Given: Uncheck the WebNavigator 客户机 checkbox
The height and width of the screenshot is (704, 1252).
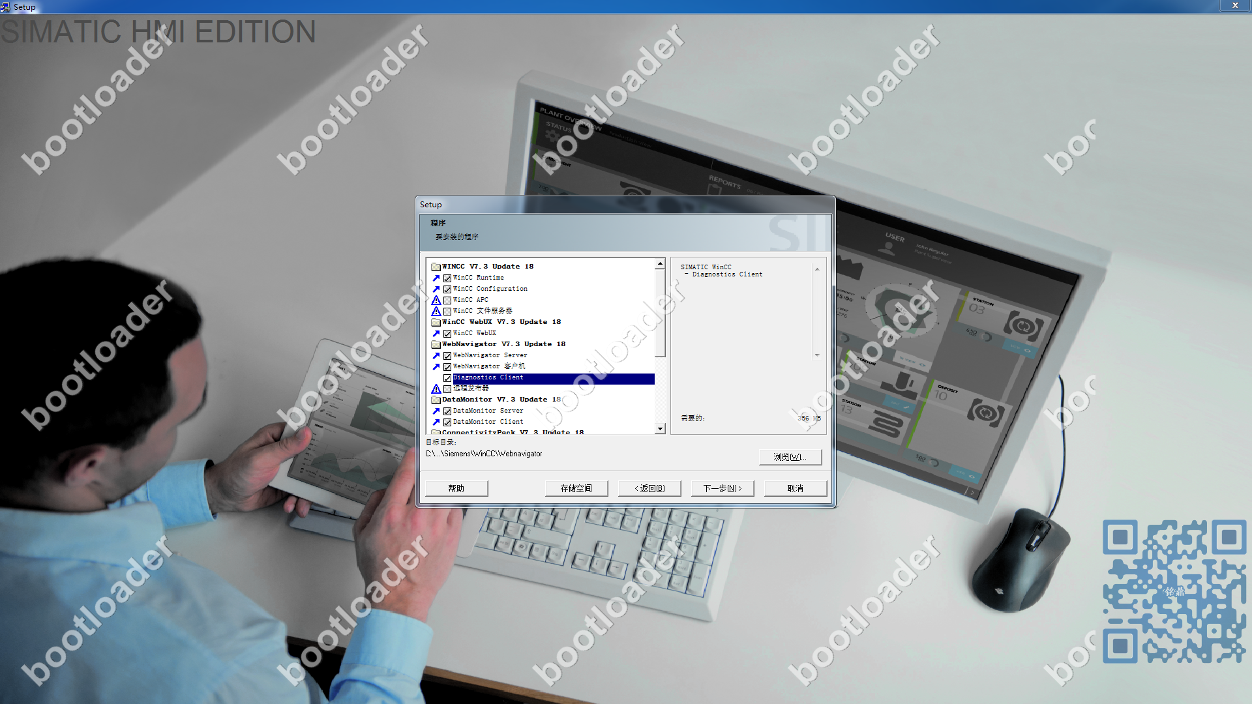Looking at the screenshot, I should click(447, 367).
